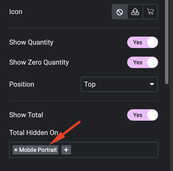Click the panel's vertical scrollbar
Screen dimensions: 173x171
point(167,42)
